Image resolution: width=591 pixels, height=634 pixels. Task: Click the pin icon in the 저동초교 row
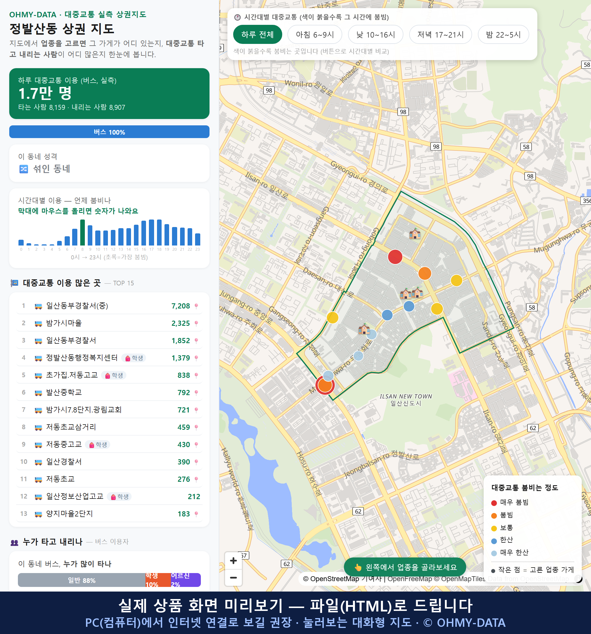pos(196,479)
